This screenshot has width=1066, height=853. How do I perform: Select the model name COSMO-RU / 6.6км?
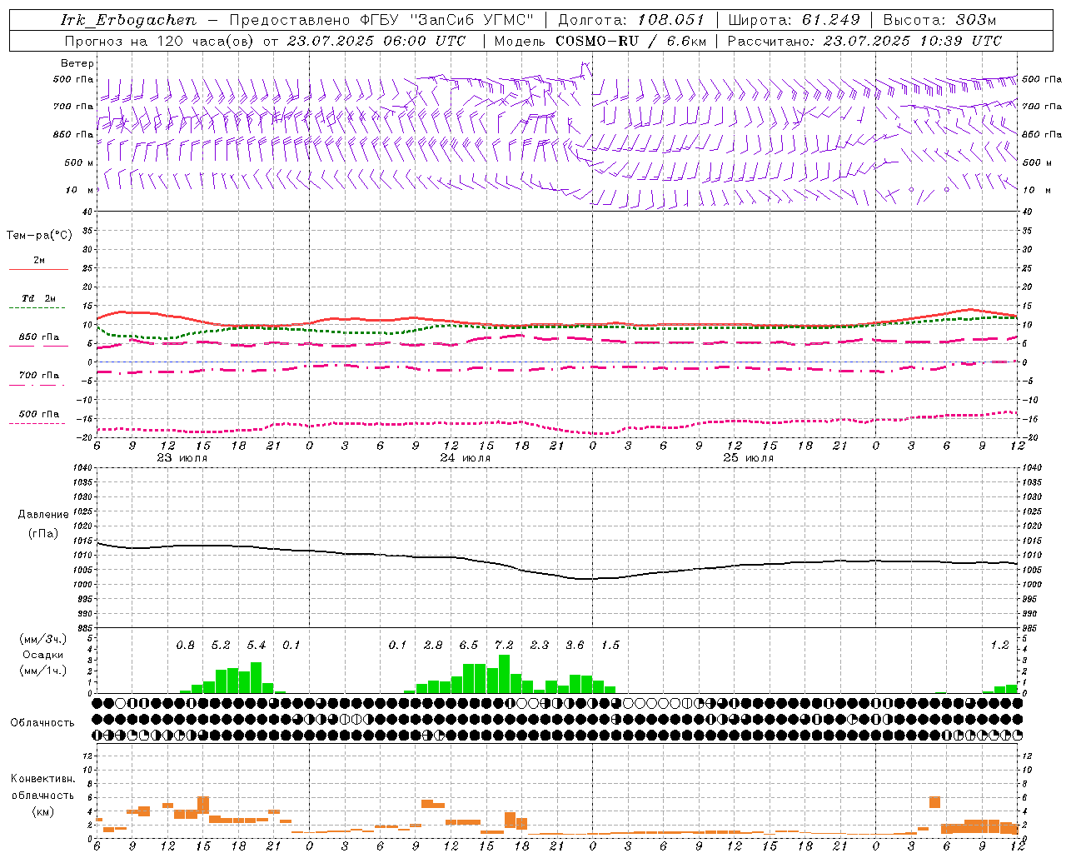tap(631, 41)
